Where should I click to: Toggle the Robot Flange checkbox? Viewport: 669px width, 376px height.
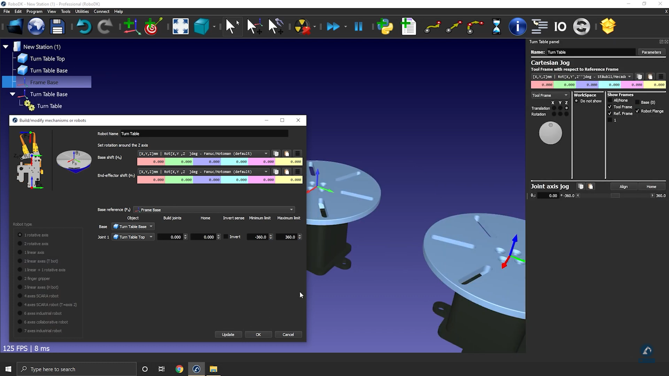[637, 111]
